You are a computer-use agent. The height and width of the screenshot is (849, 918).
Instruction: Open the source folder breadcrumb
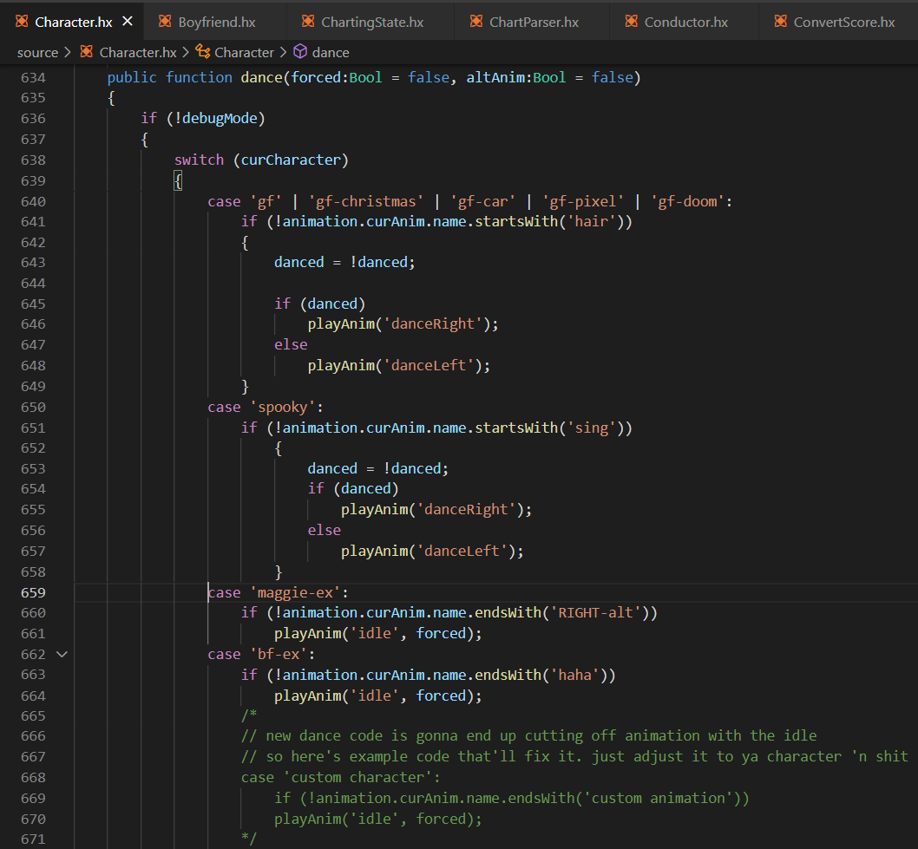point(37,52)
